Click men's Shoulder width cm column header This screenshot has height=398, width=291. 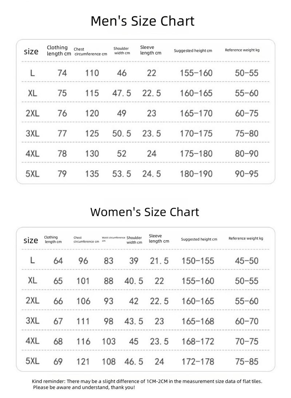coord(121,51)
